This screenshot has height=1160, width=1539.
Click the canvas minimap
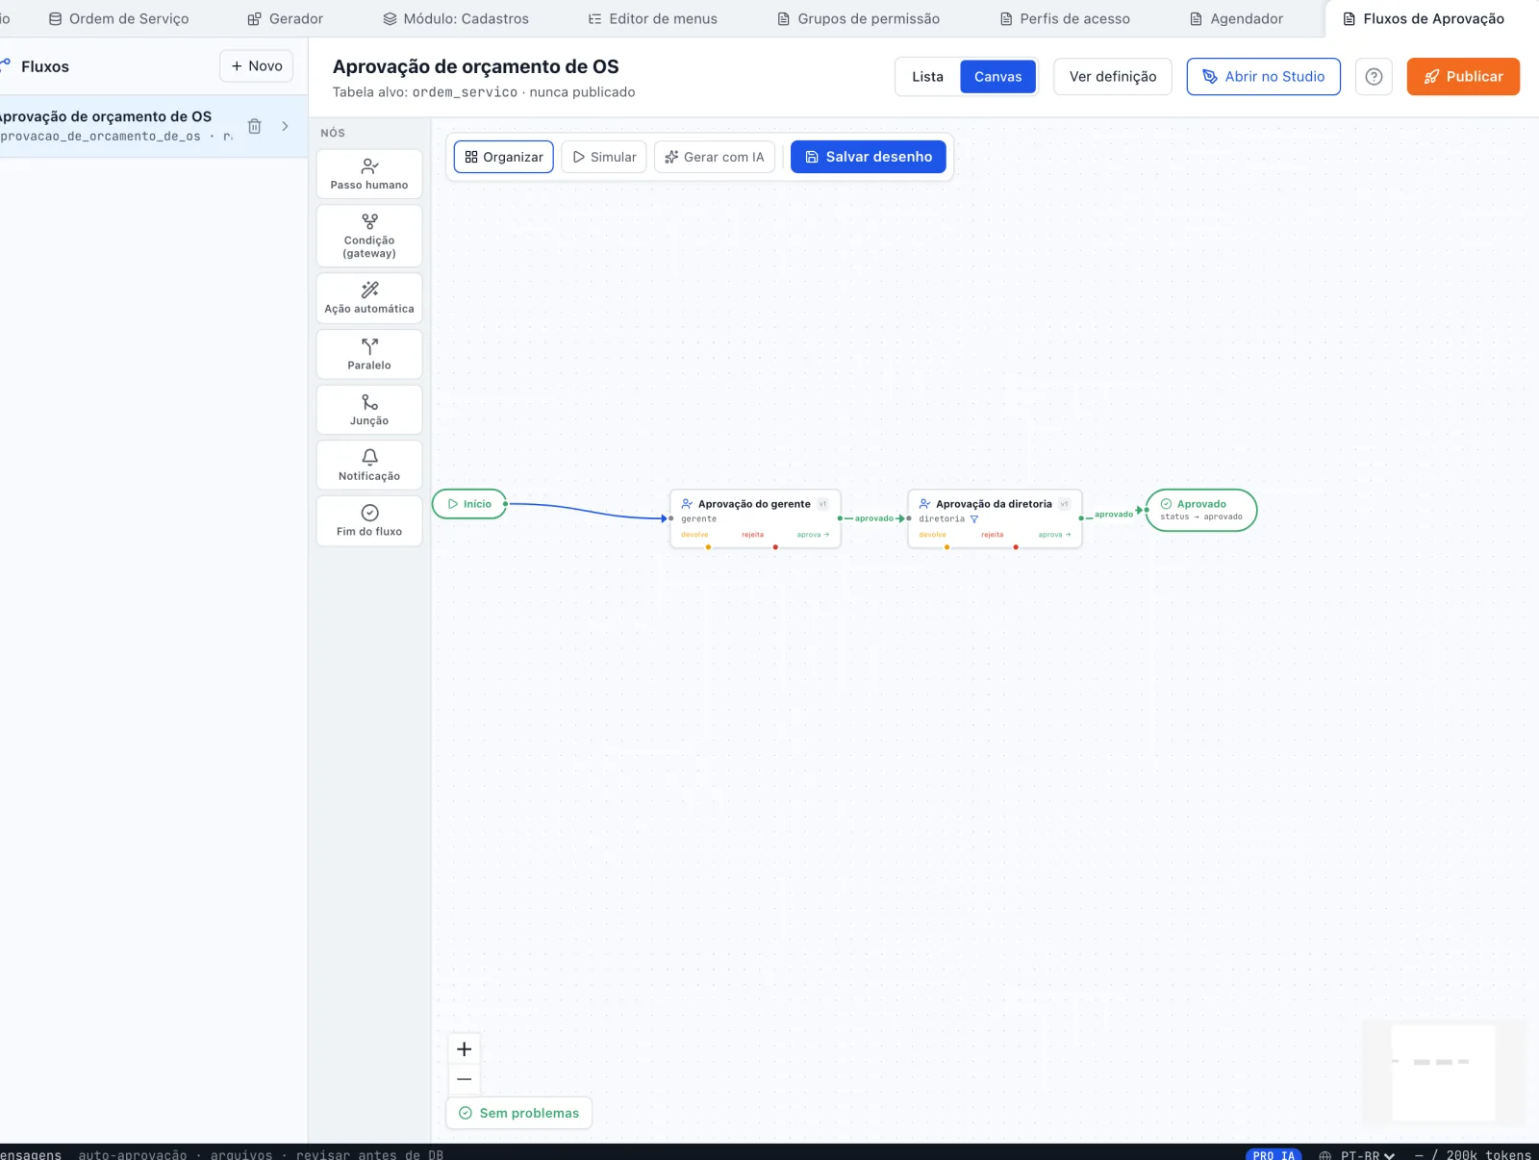[1444, 1072]
